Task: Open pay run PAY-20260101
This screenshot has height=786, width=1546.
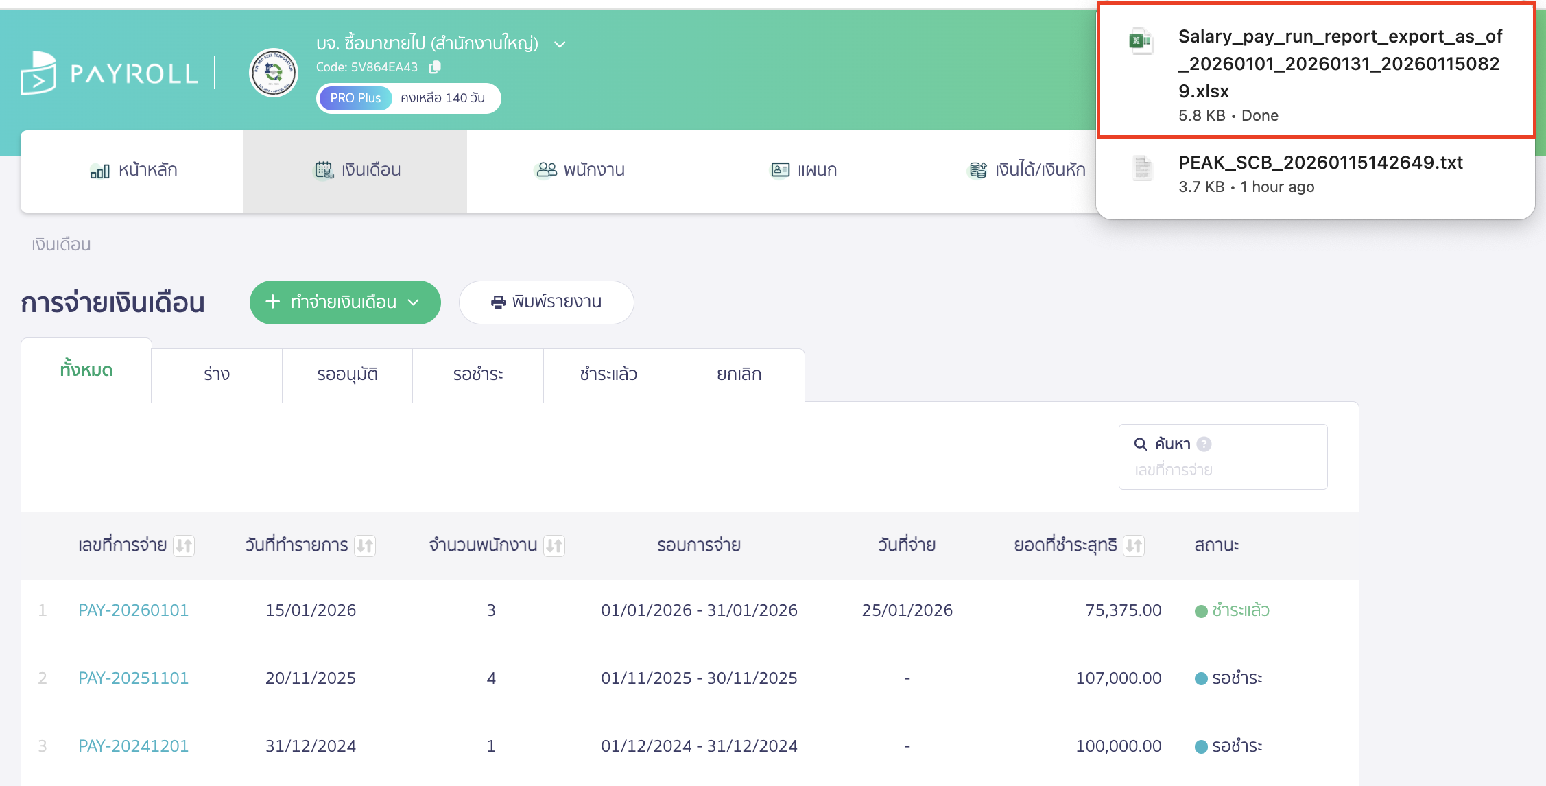Action: point(133,610)
